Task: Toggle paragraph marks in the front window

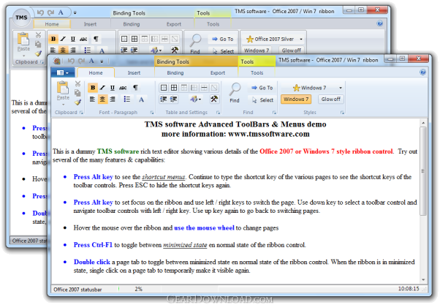Action: [x=135, y=88]
